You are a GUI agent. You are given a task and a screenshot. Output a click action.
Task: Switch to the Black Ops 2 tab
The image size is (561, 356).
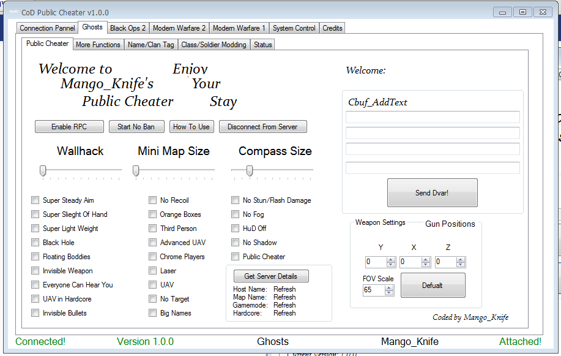point(128,28)
